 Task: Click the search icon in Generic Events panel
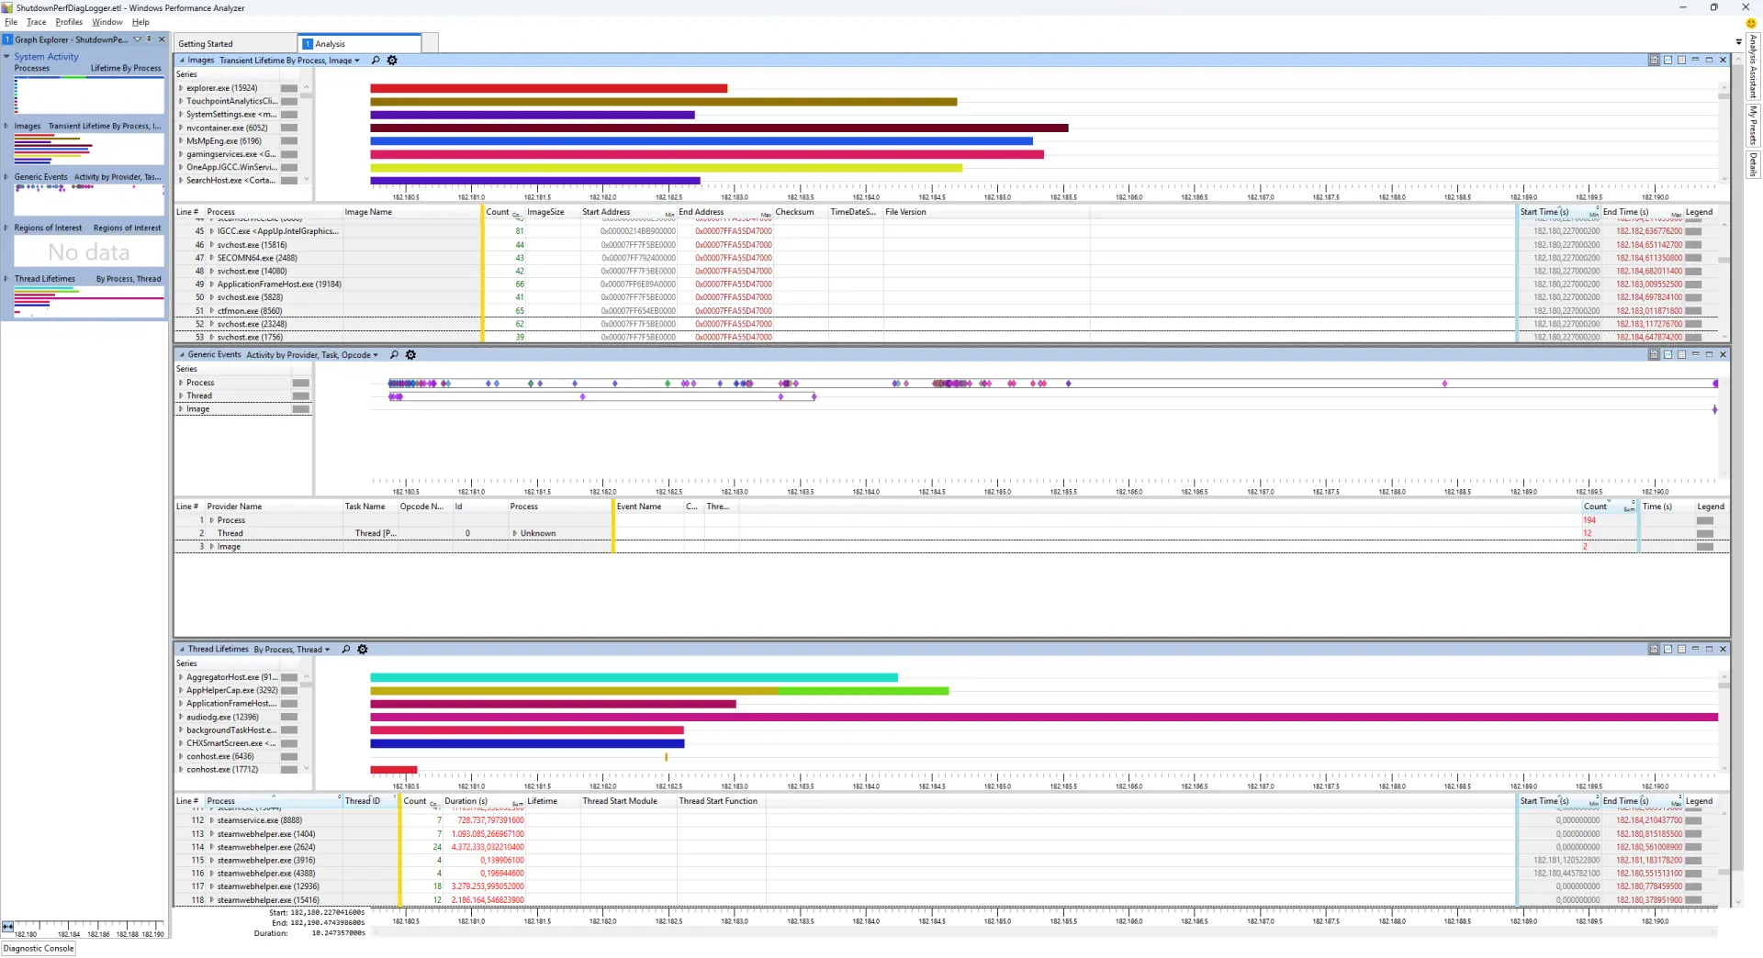(x=394, y=355)
